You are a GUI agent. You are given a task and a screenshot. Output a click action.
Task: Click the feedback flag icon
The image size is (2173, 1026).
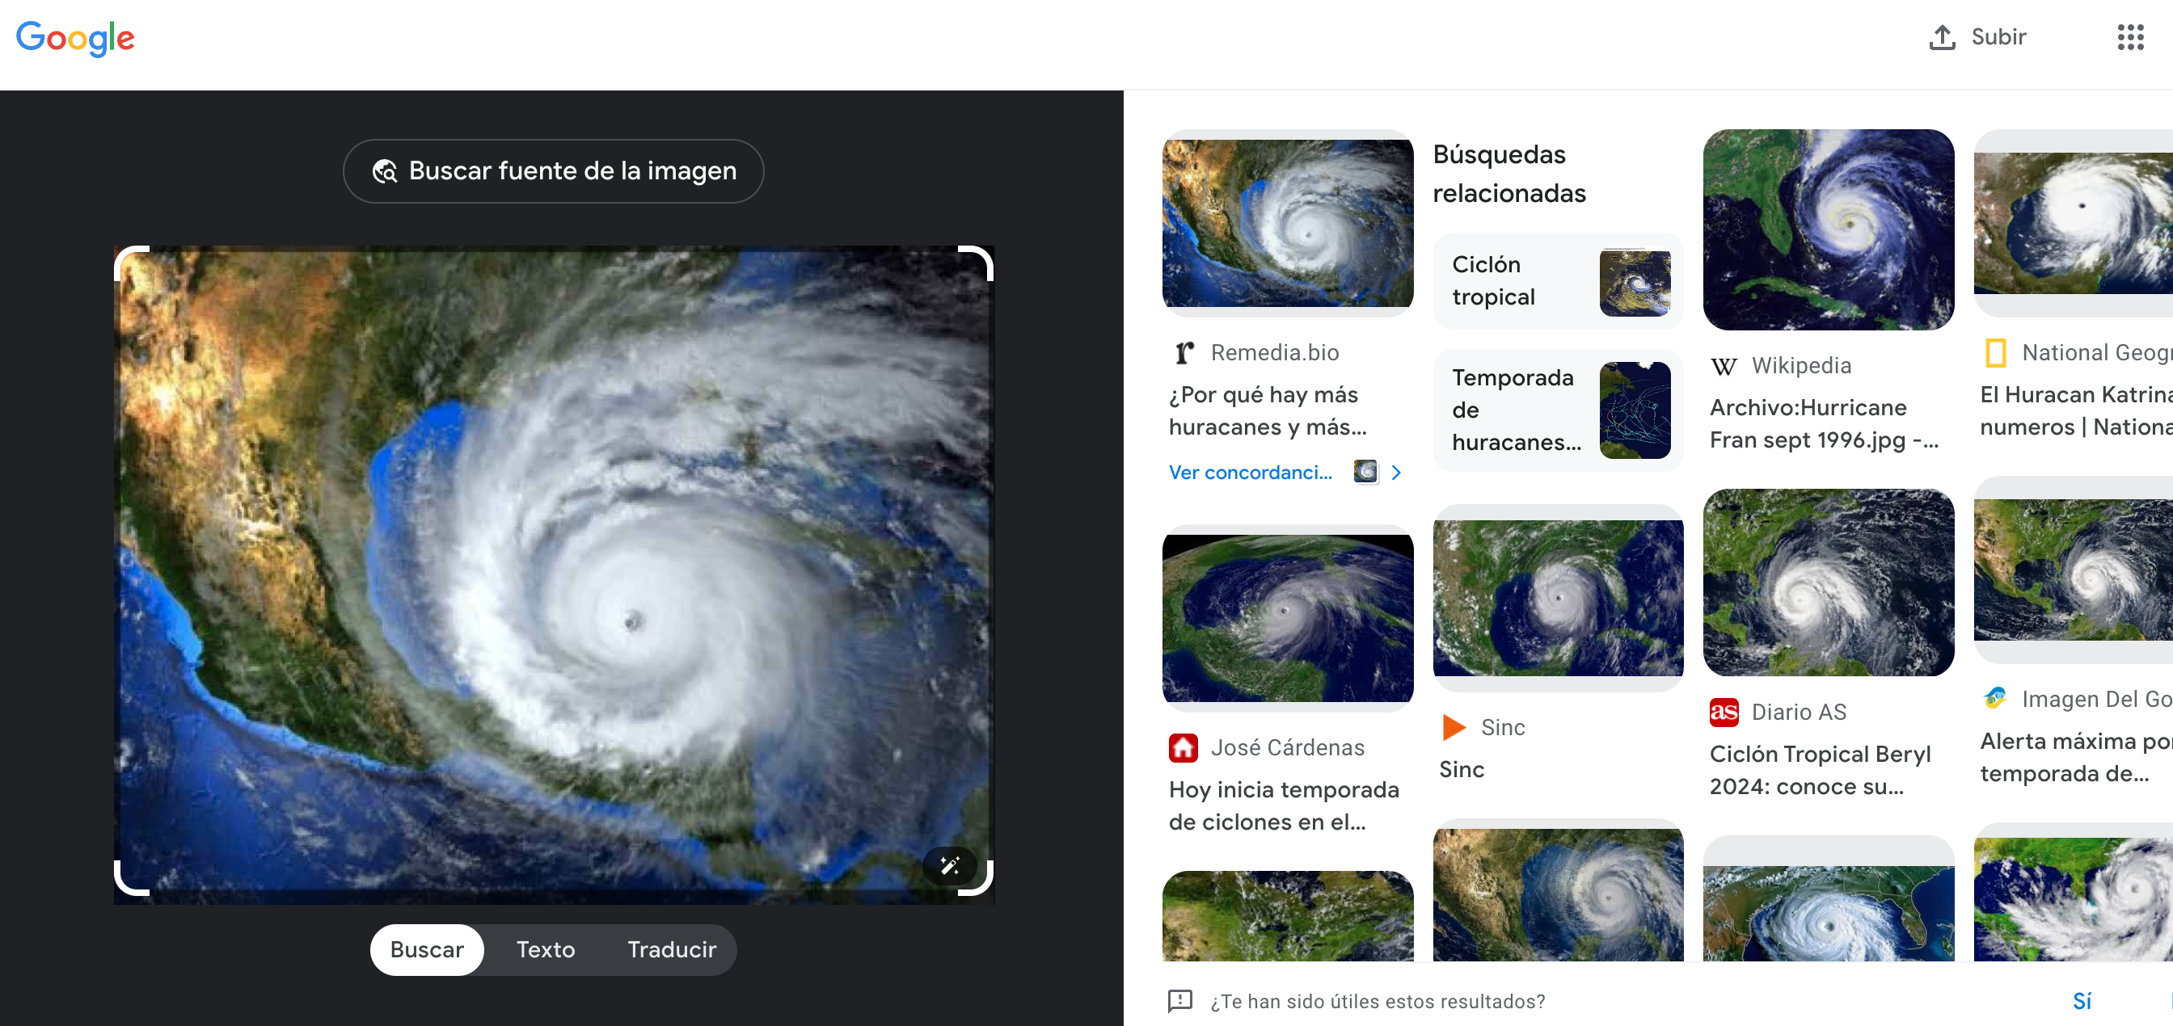click(1179, 1001)
